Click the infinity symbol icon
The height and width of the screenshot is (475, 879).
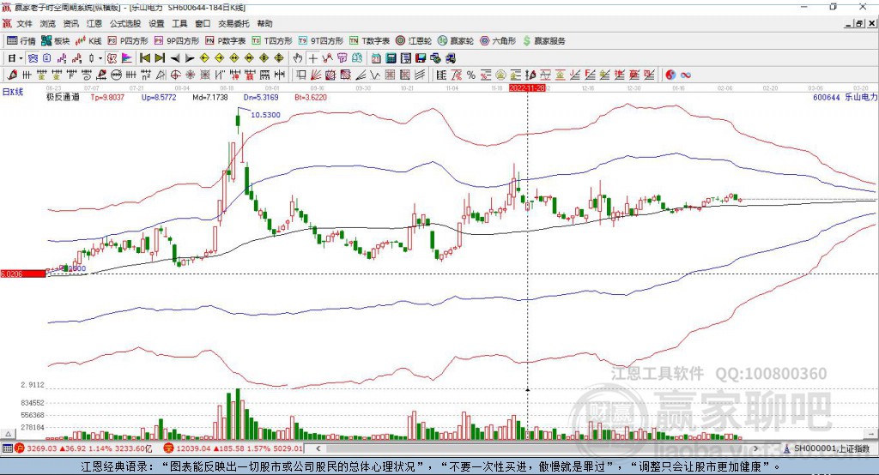pyautogui.click(x=687, y=75)
